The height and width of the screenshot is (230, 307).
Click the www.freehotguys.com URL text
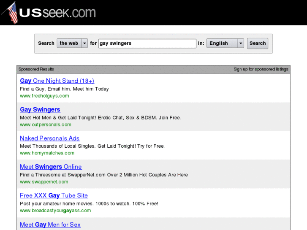point(44,96)
